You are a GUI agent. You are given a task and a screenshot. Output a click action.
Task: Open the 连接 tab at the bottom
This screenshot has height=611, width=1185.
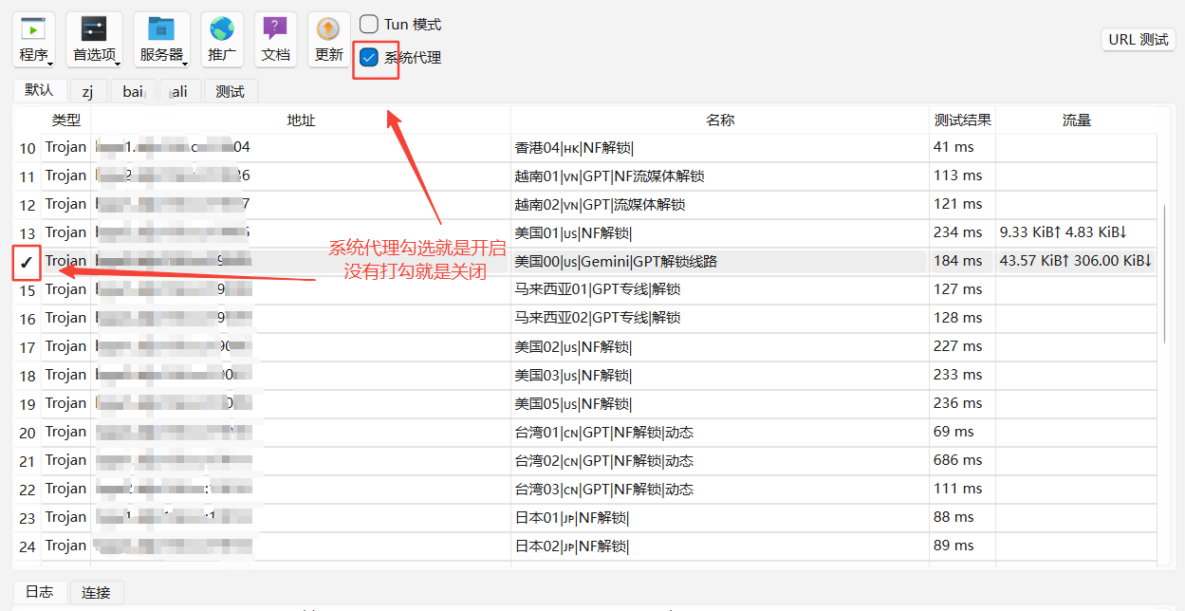96,593
